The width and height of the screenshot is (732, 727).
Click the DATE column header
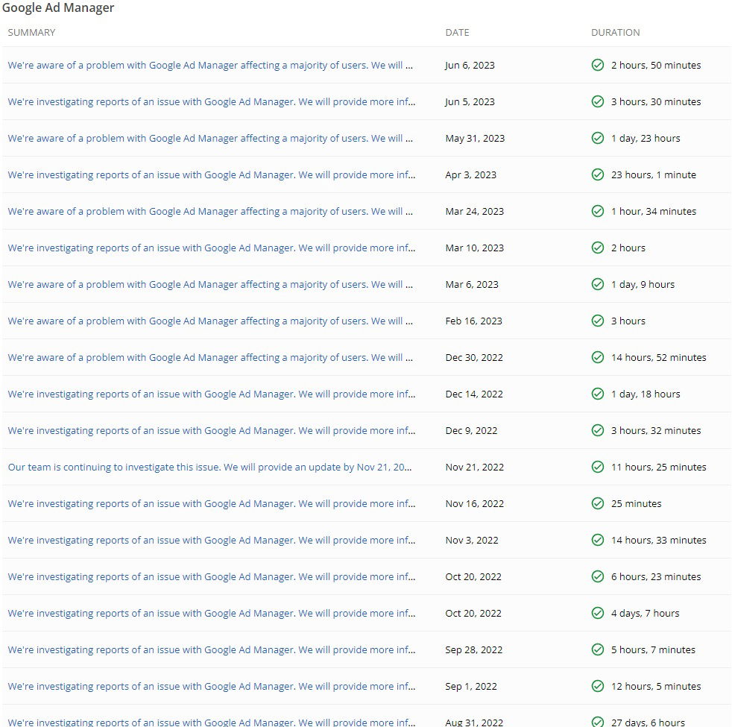pos(457,32)
